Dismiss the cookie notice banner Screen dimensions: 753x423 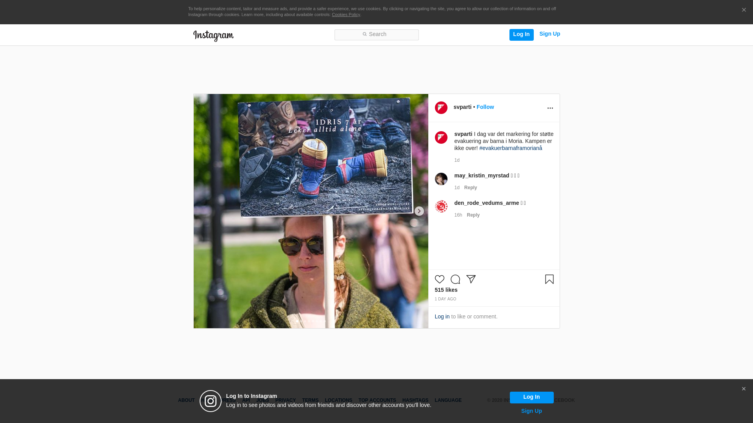[x=744, y=10]
